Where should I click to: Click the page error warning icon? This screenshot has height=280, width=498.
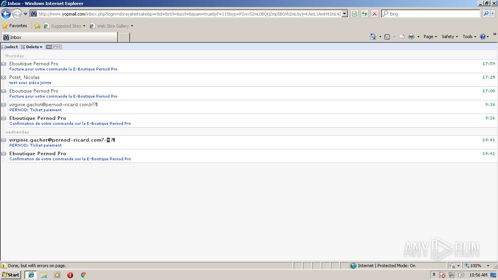coord(4,266)
